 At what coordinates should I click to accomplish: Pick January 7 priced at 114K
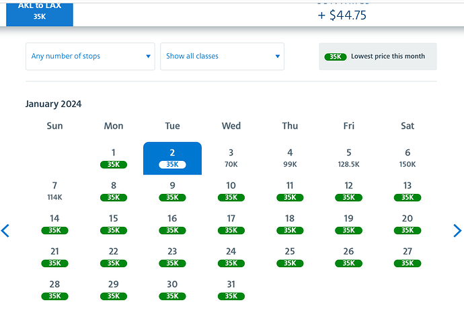[x=54, y=190]
